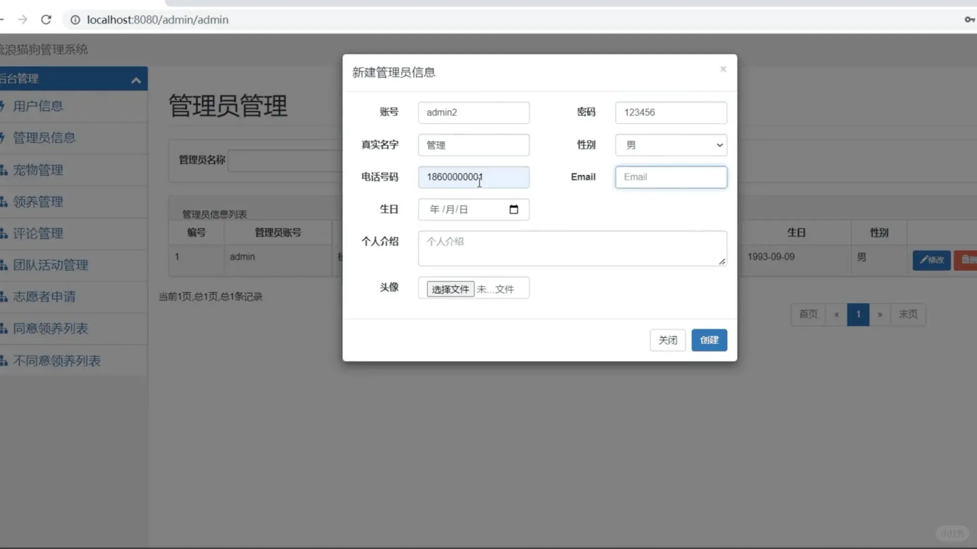Click the red delete icon on admin row
The height and width of the screenshot is (549, 977).
[967, 260]
